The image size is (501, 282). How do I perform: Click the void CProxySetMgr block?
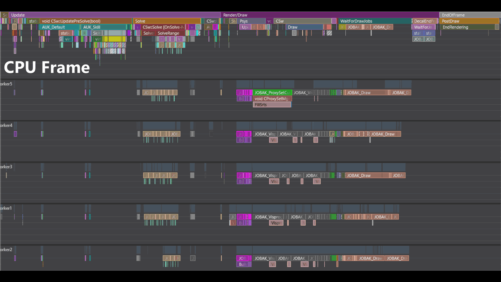pyautogui.click(x=272, y=98)
